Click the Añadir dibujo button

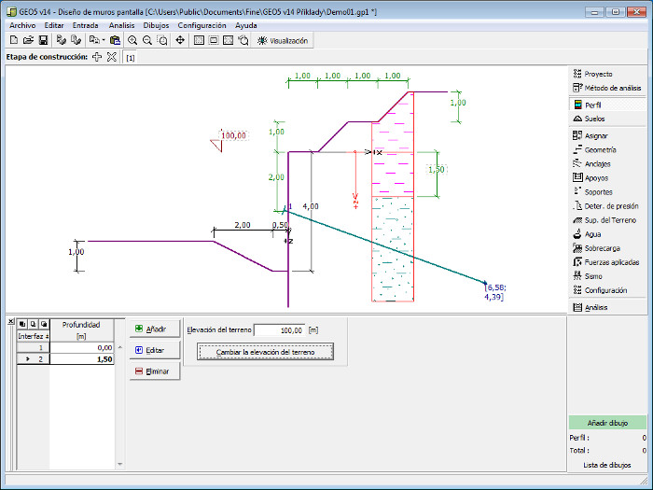[x=607, y=423]
